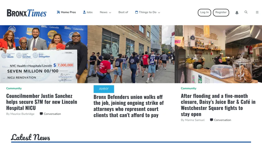
Task: Open the UAW strike march photo
Action: point(131,54)
